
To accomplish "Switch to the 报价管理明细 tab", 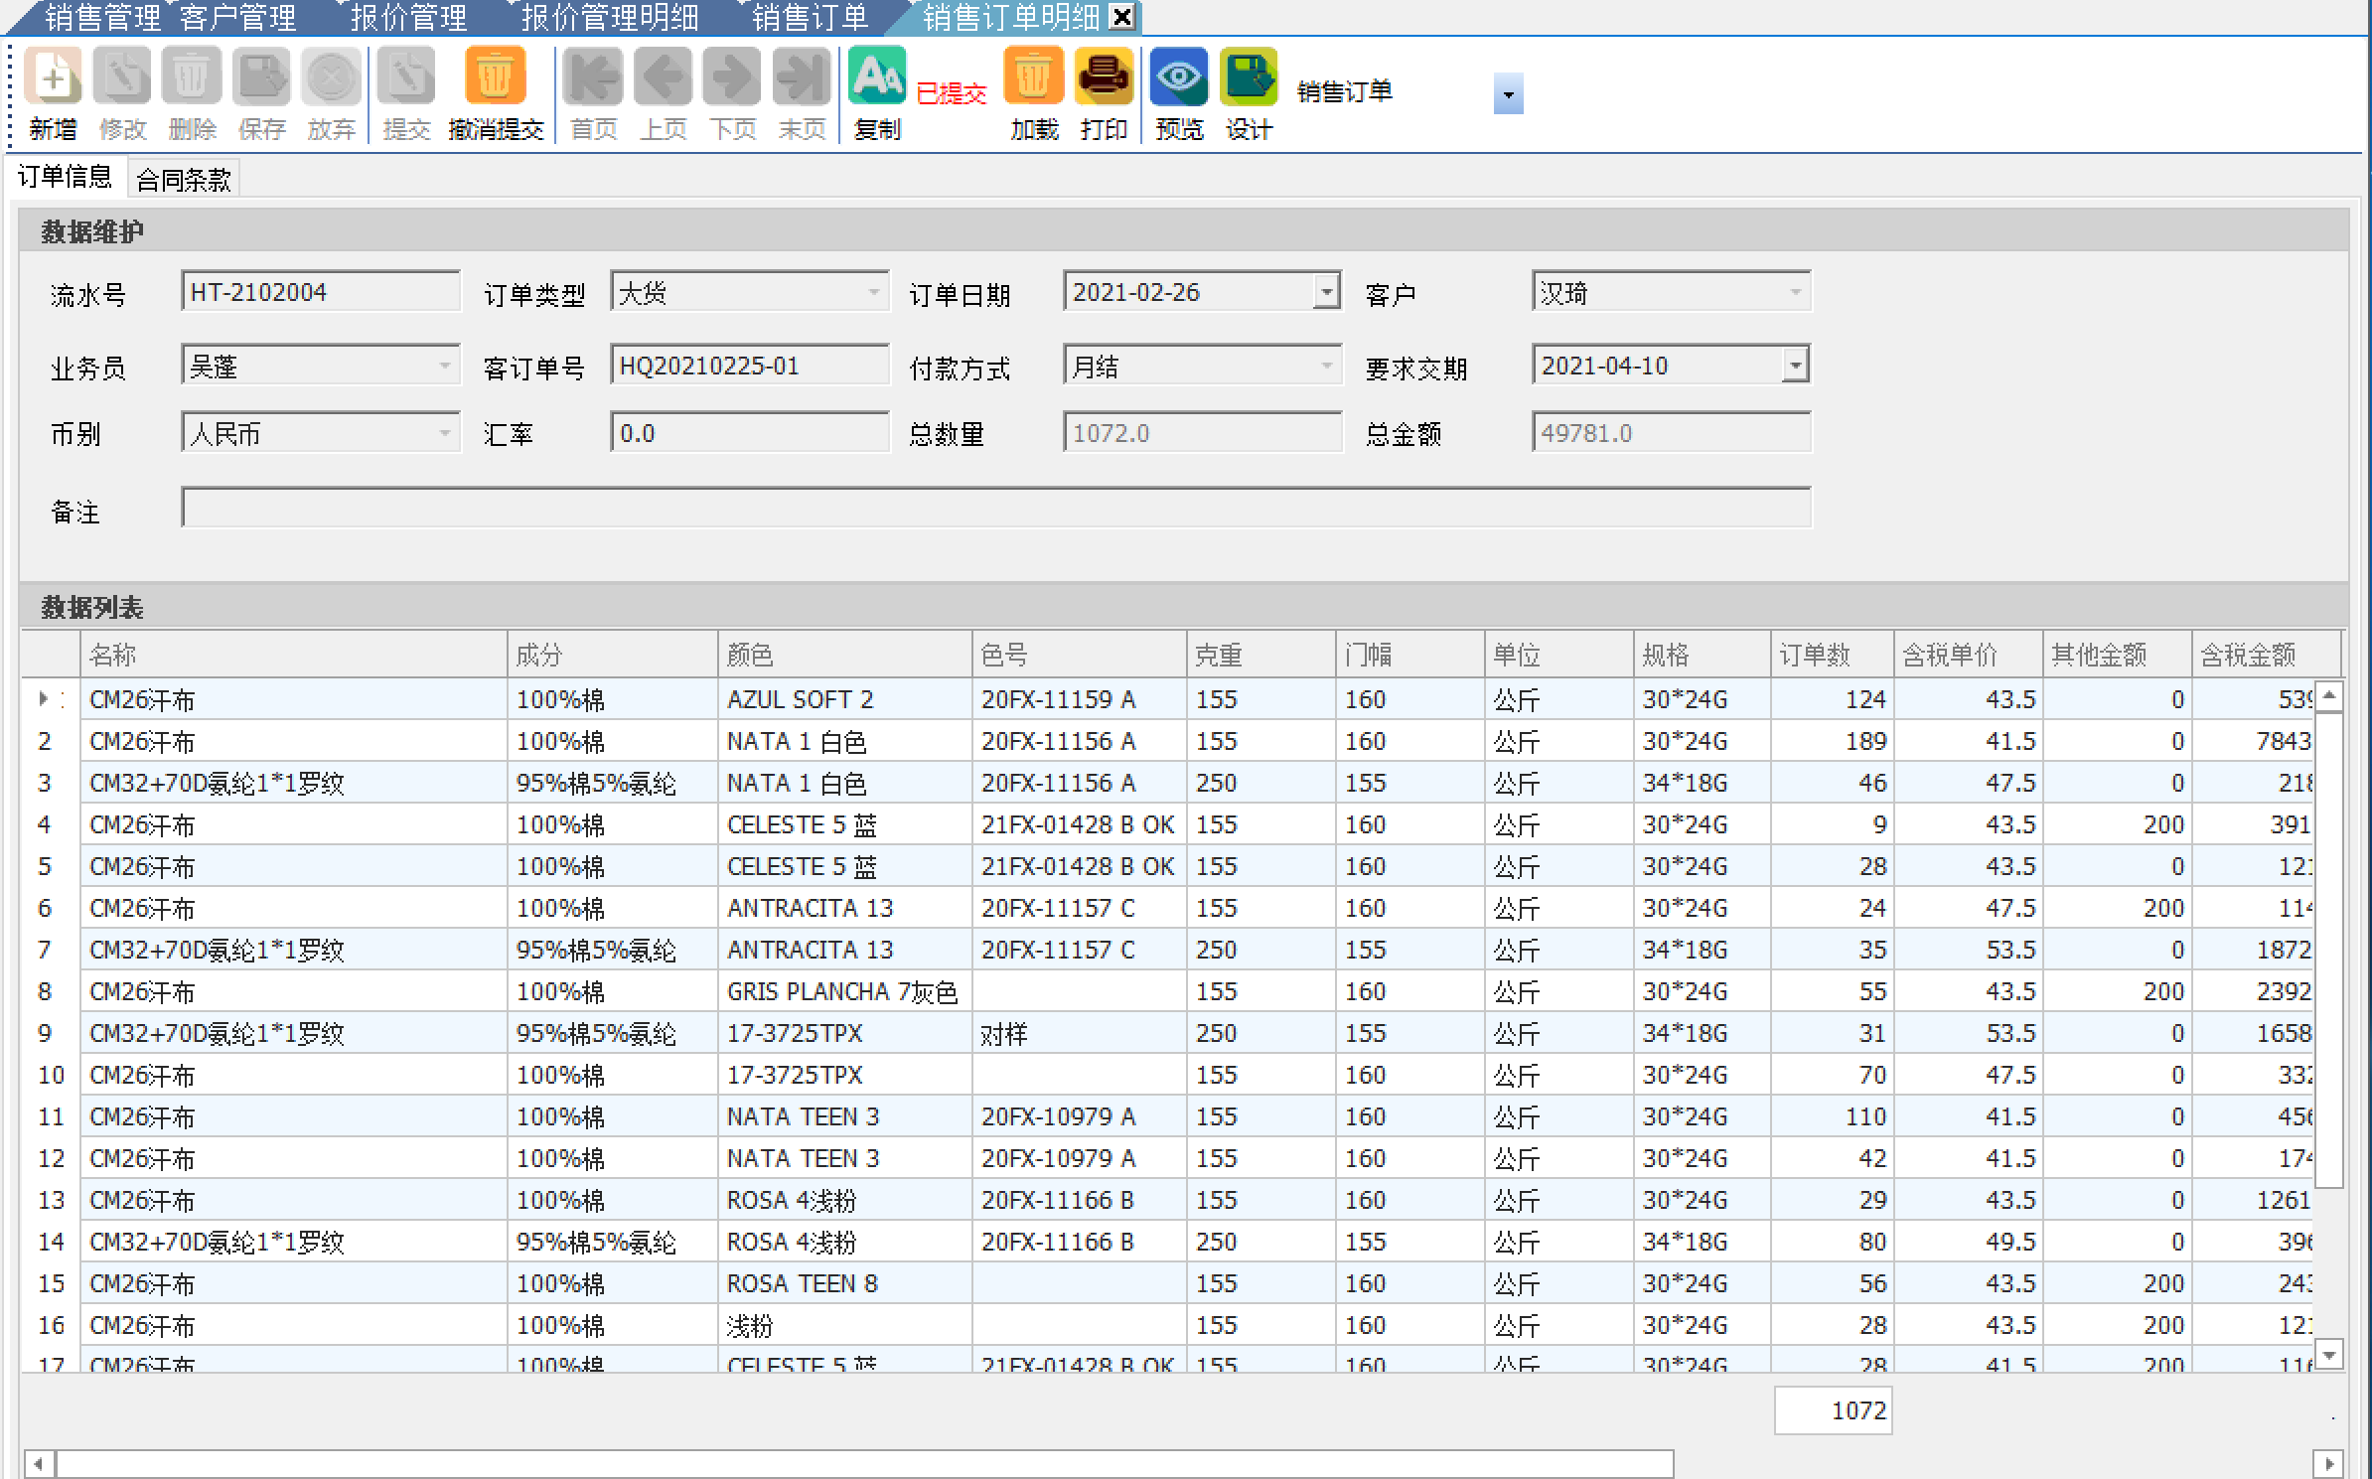I will (609, 17).
